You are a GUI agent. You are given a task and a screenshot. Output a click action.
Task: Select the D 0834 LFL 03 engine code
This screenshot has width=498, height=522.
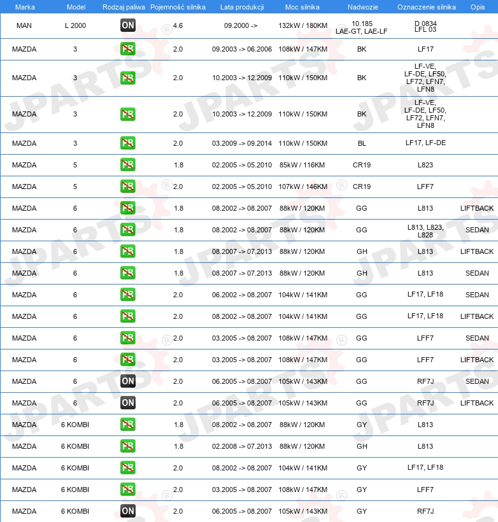[x=425, y=26]
